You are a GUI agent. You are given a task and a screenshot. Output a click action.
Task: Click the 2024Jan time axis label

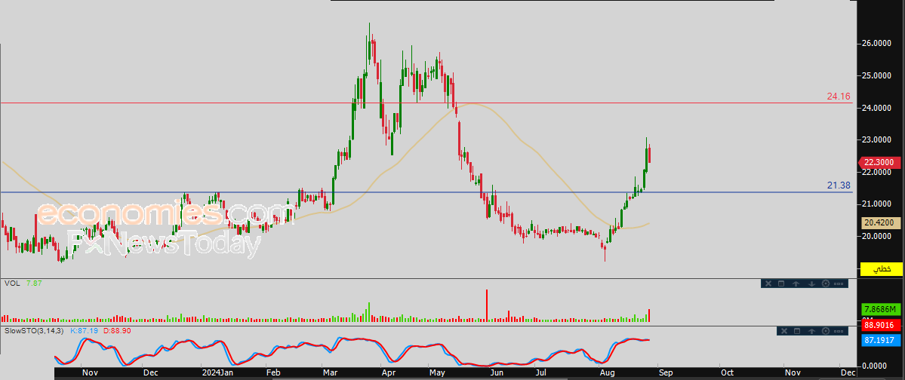click(x=217, y=372)
